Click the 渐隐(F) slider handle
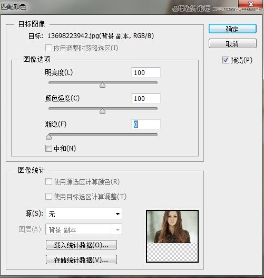The image size is (264, 278). 48,137
